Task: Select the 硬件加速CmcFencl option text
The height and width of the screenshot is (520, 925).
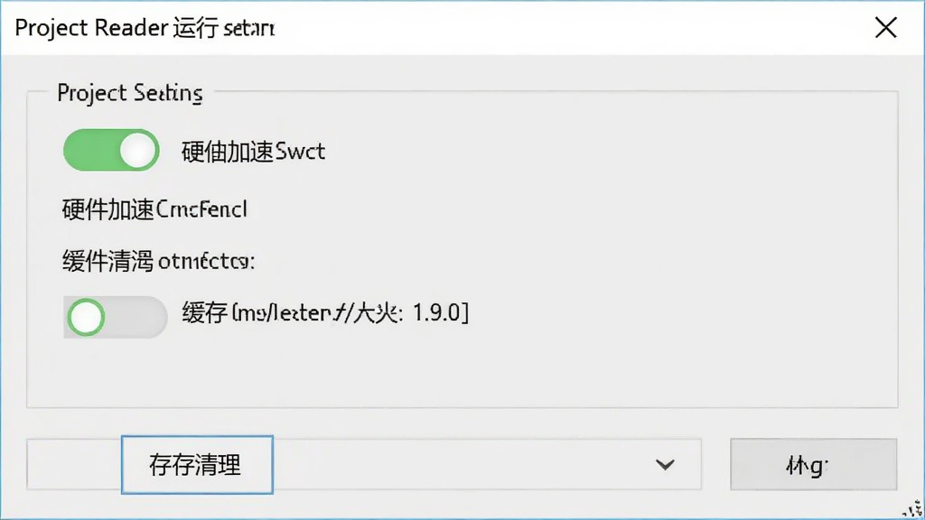Action: click(x=154, y=209)
